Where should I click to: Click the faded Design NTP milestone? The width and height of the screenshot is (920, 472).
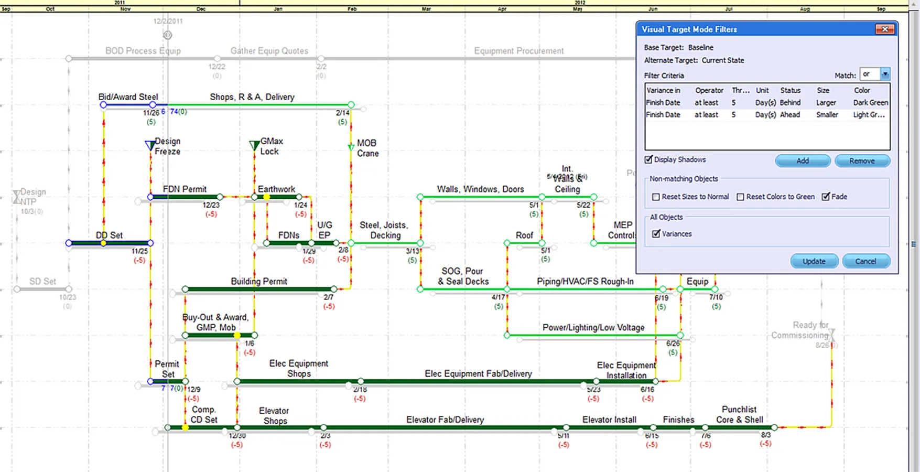[17, 197]
